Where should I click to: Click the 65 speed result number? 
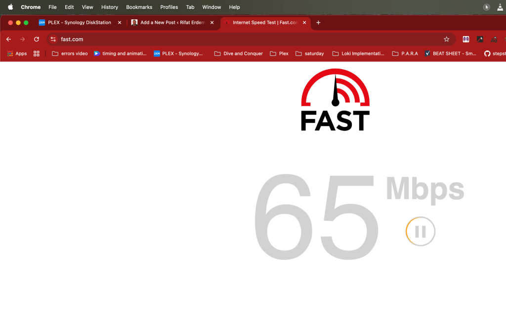tap(316, 217)
